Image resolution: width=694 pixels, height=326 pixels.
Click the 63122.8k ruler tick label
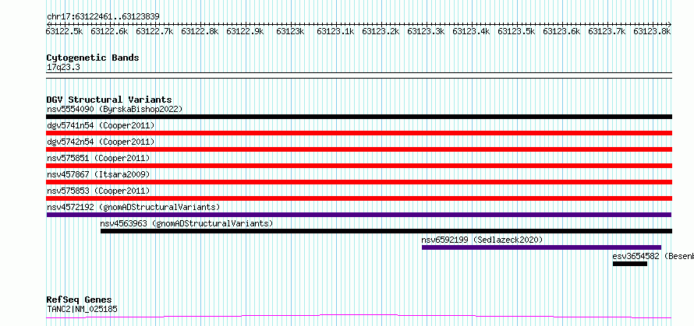(x=200, y=31)
